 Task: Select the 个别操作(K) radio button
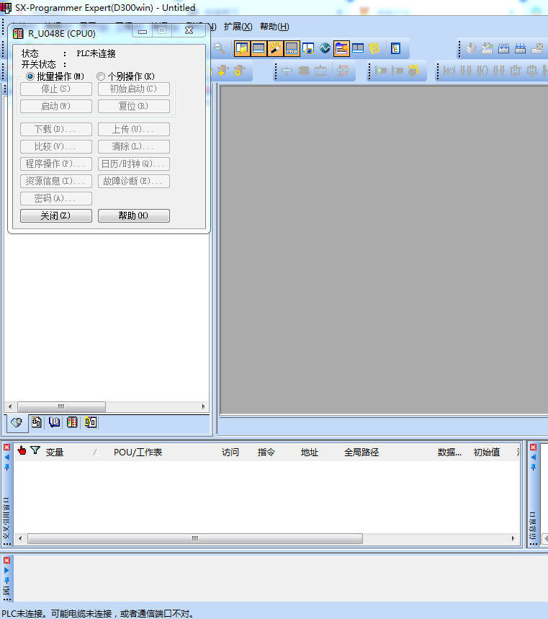(x=101, y=76)
